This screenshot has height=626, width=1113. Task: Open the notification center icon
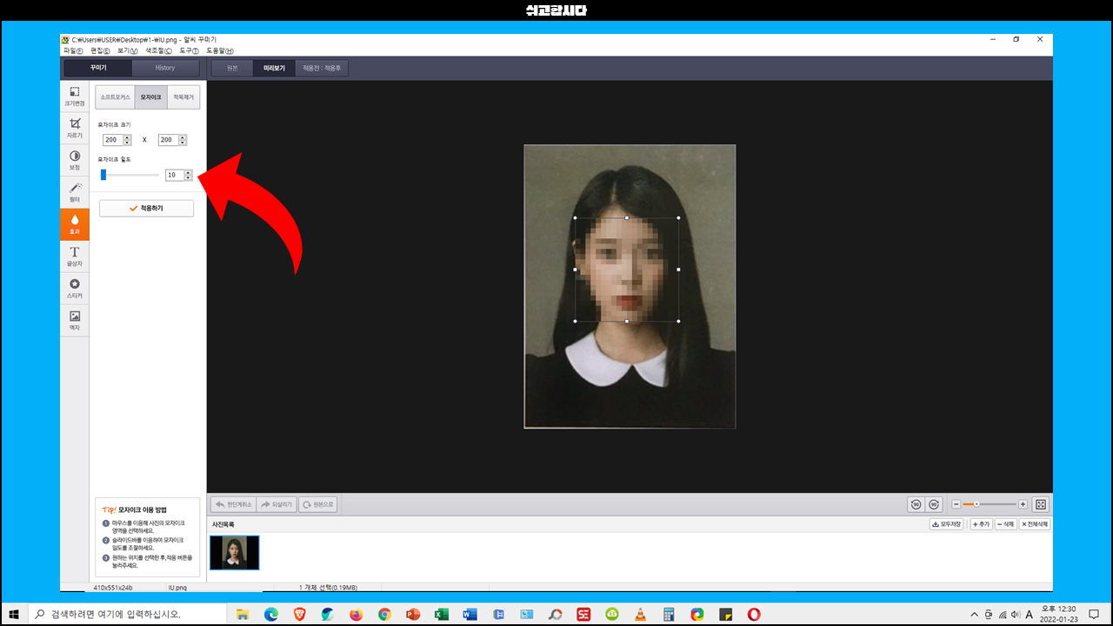(1094, 614)
